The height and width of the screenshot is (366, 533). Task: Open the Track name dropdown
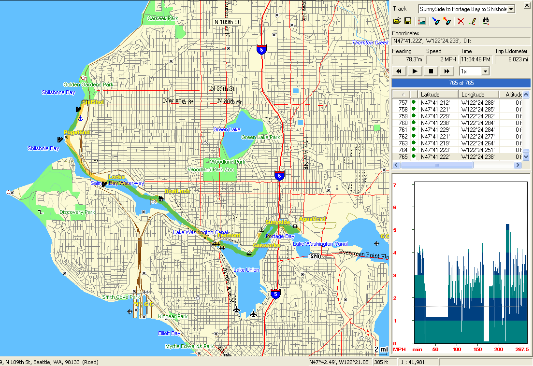(512, 9)
